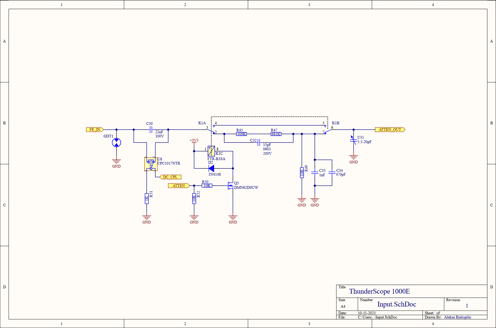Viewport: 496px width, 328px height.
Task: Select the Q5 DMN62D0UW MOSFET symbol
Action: point(230,186)
